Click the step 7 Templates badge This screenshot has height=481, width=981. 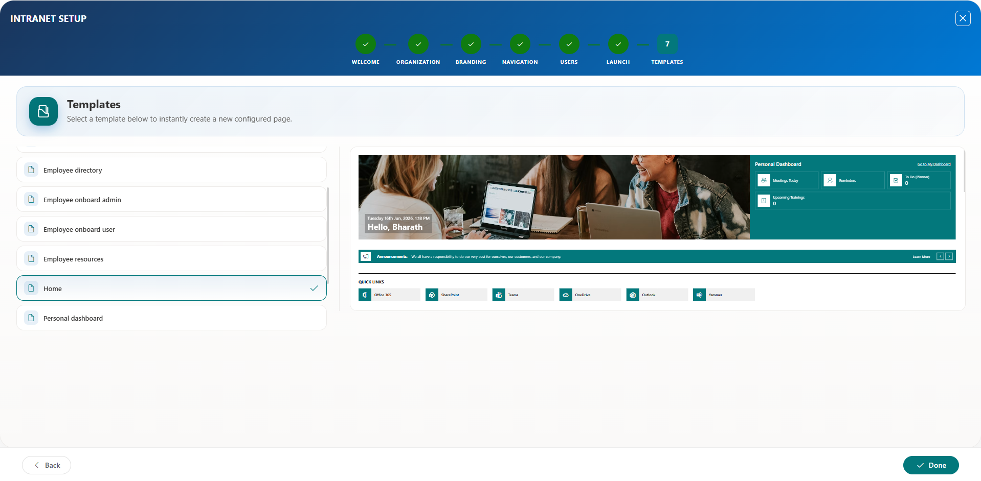[667, 44]
